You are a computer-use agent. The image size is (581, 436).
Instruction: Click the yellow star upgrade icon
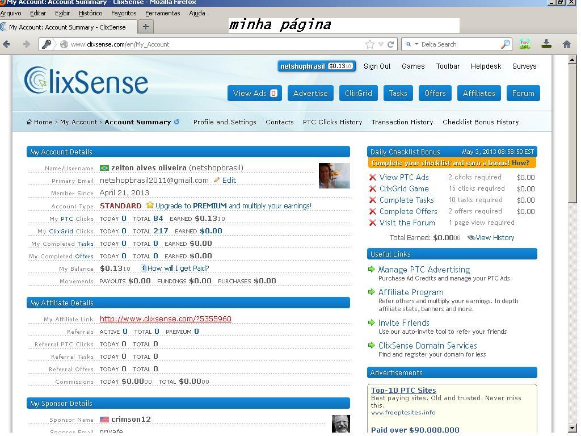pyautogui.click(x=150, y=205)
